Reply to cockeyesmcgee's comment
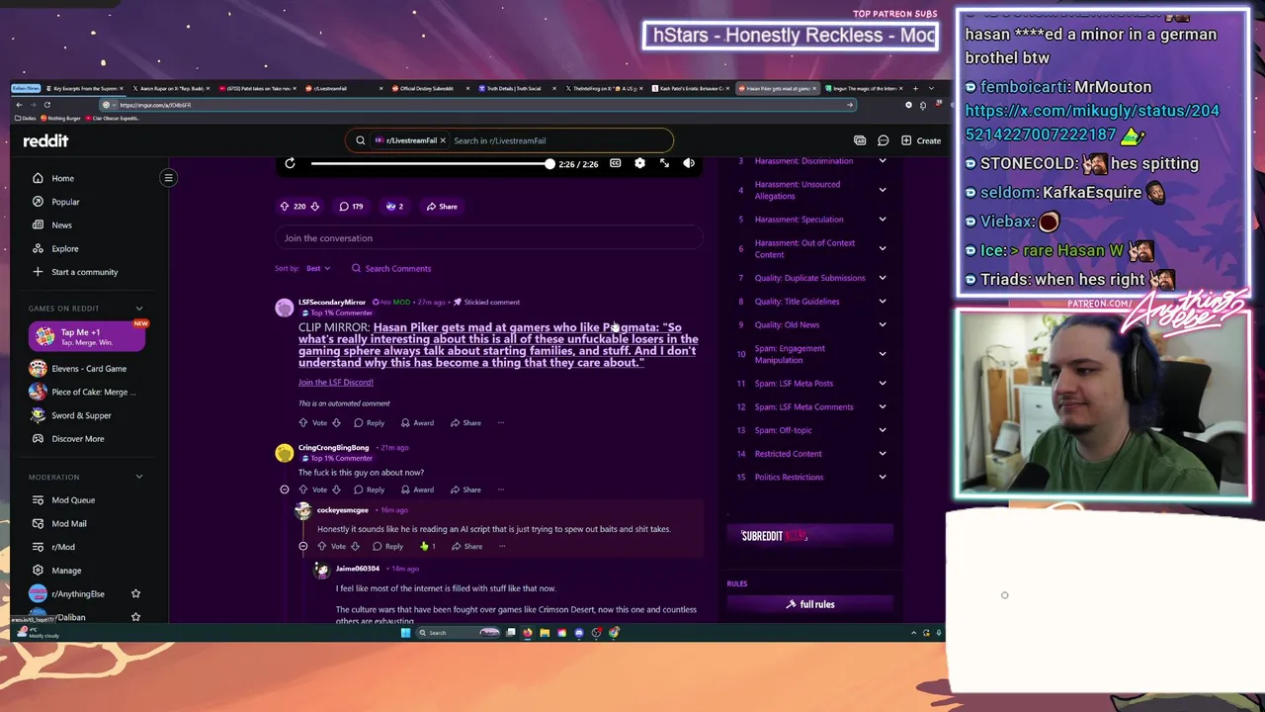 click(x=388, y=546)
